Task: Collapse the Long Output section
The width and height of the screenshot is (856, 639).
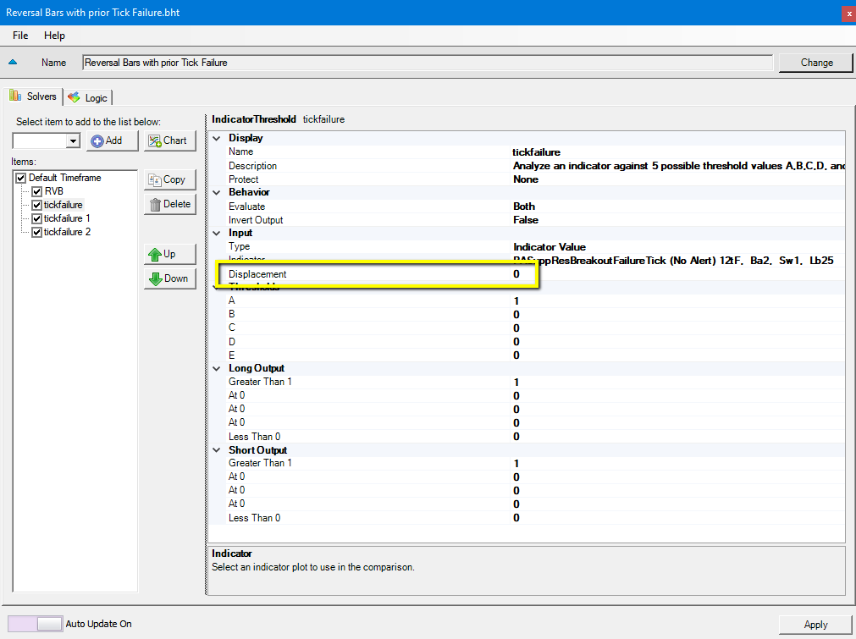Action: tap(217, 368)
